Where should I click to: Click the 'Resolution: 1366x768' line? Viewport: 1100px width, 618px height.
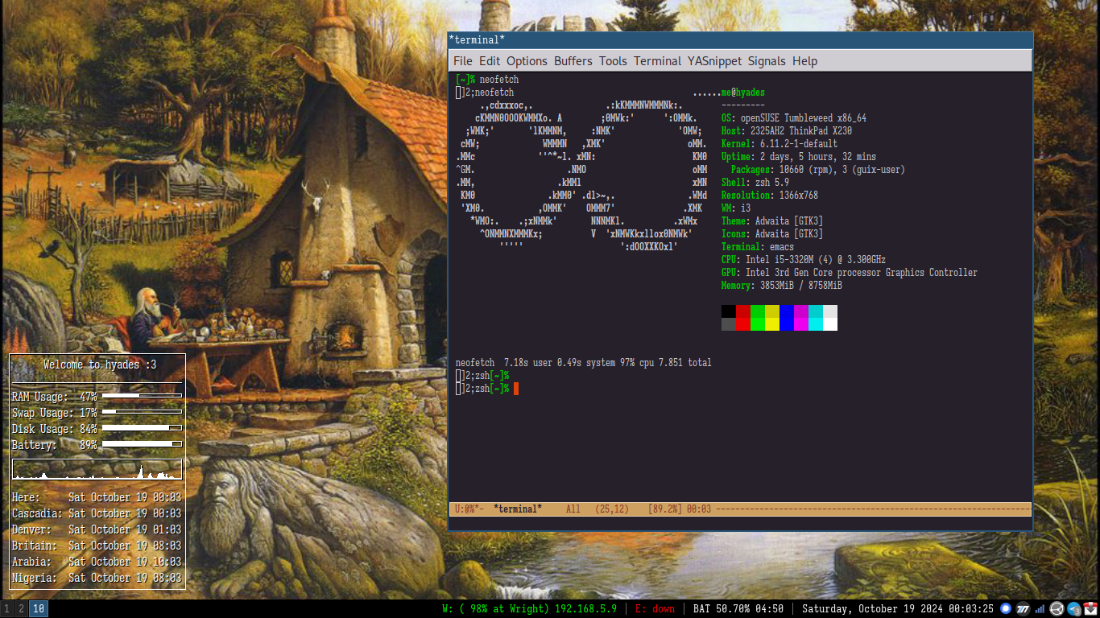[770, 196]
